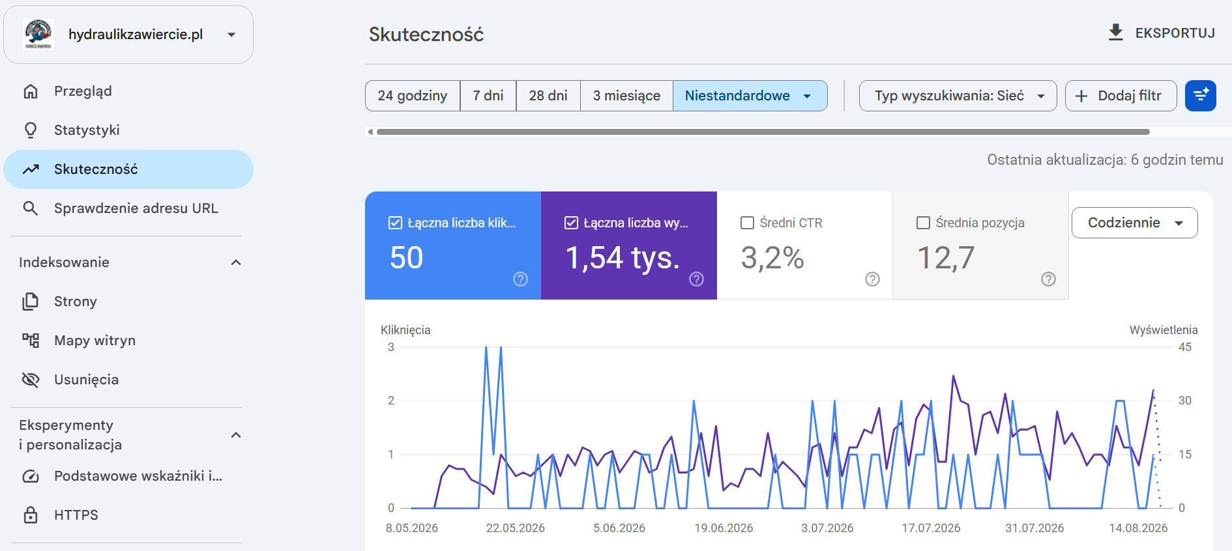Click the 22.05.2026 chart date label
This screenshot has width=1232, height=551.
coord(515,528)
